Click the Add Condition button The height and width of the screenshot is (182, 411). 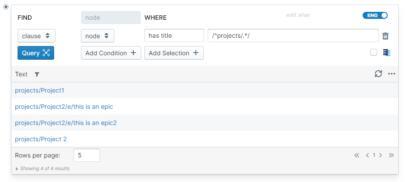pyautogui.click(x=111, y=53)
